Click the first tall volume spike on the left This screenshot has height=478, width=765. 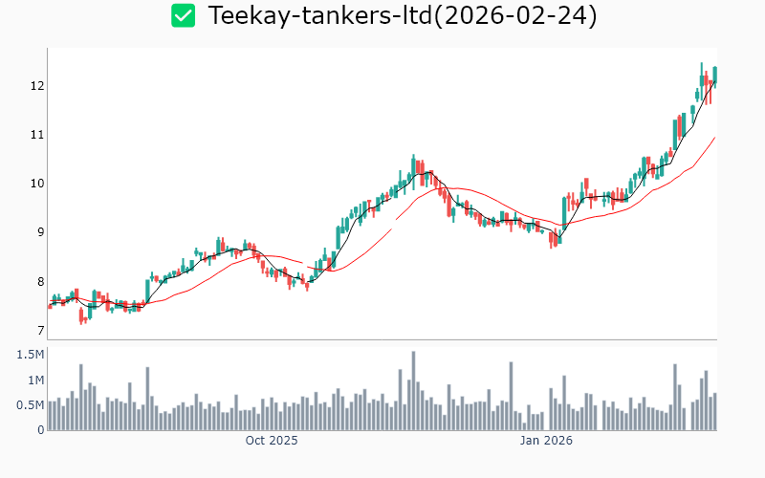(x=81, y=397)
